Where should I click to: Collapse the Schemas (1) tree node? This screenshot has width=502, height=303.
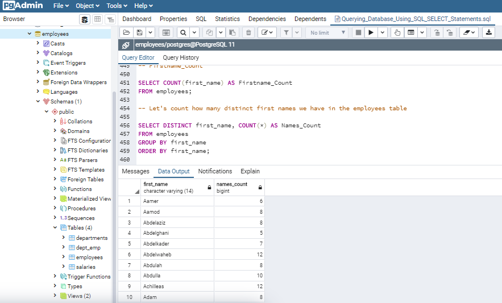pos(38,102)
